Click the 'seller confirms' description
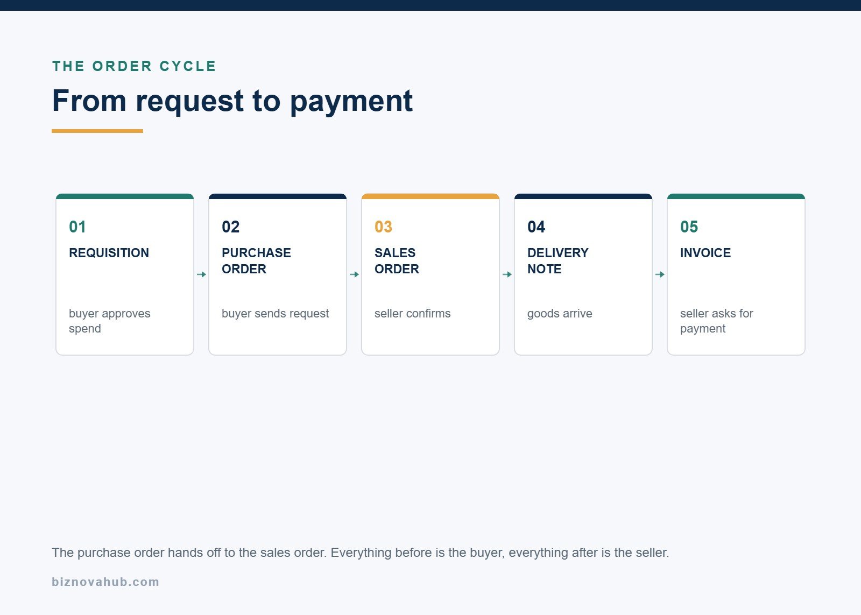The image size is (861, 615). click(412, 314)
